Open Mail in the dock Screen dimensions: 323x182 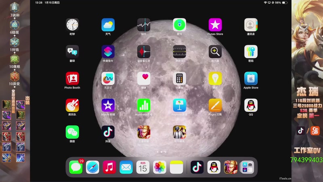point(126,167)
